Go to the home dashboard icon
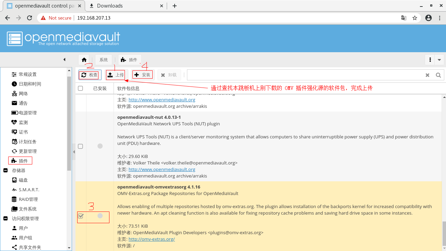446x251 pixels. (x=84, y=60)
